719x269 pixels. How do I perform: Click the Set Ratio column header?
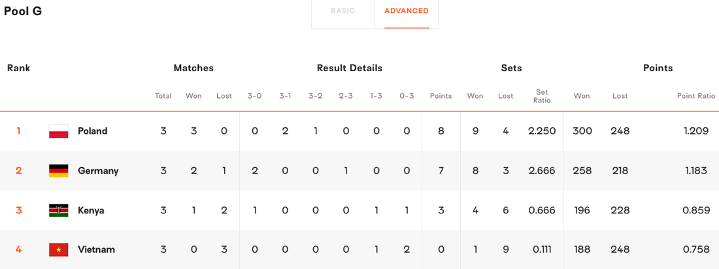[542, 96]
